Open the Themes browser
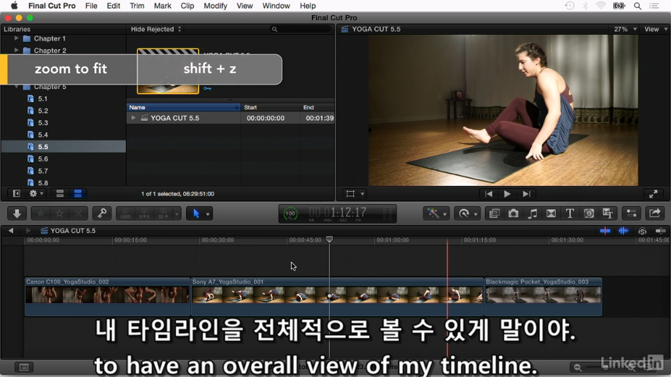671x377 pixels. (x=608, y=213)
